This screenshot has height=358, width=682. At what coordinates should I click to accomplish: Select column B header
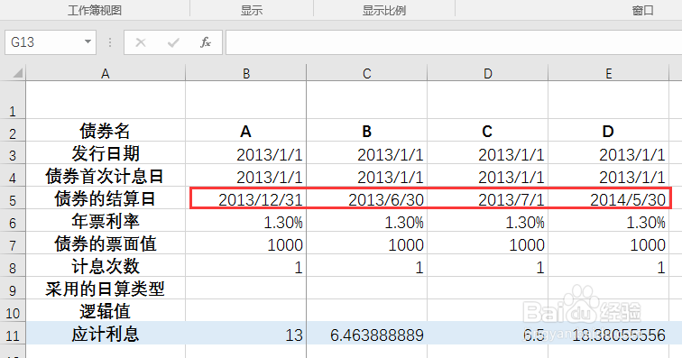[245, 73]
